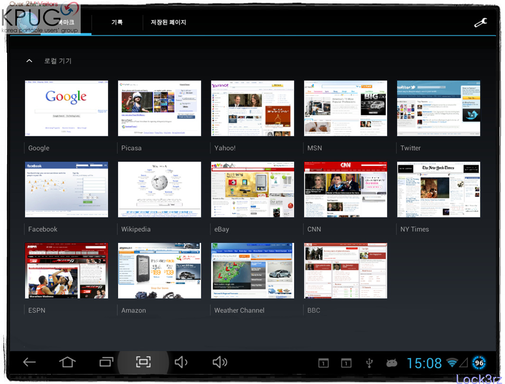This screenshot has width=505, height=384.
Task: Open the ESPN bookmark thumbnail
Action: (66, 271)
